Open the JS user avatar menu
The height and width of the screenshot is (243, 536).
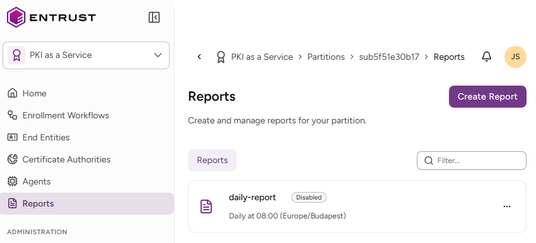coord(515,57)
